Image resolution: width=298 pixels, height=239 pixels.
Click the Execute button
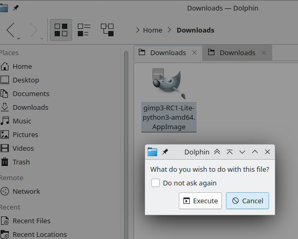[x=200, y=201]
